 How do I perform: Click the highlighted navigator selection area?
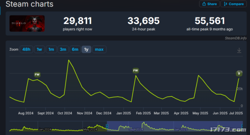[175, 126]
